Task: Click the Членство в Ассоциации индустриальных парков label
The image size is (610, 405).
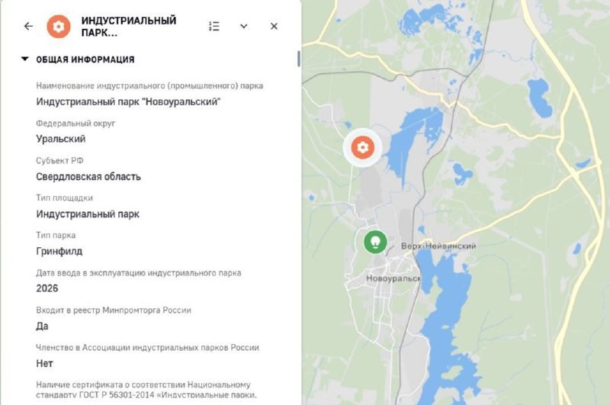Action: 147,348
